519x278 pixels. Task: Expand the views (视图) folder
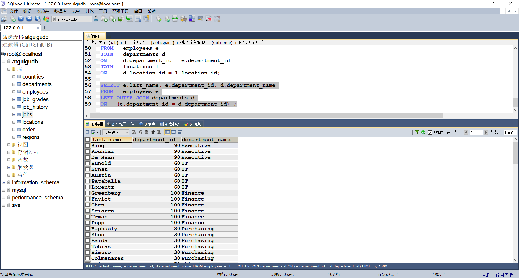(x=9, y=145)
